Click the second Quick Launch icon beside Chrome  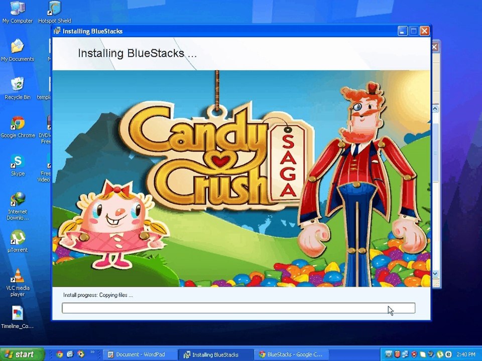[x=70, y=354]
